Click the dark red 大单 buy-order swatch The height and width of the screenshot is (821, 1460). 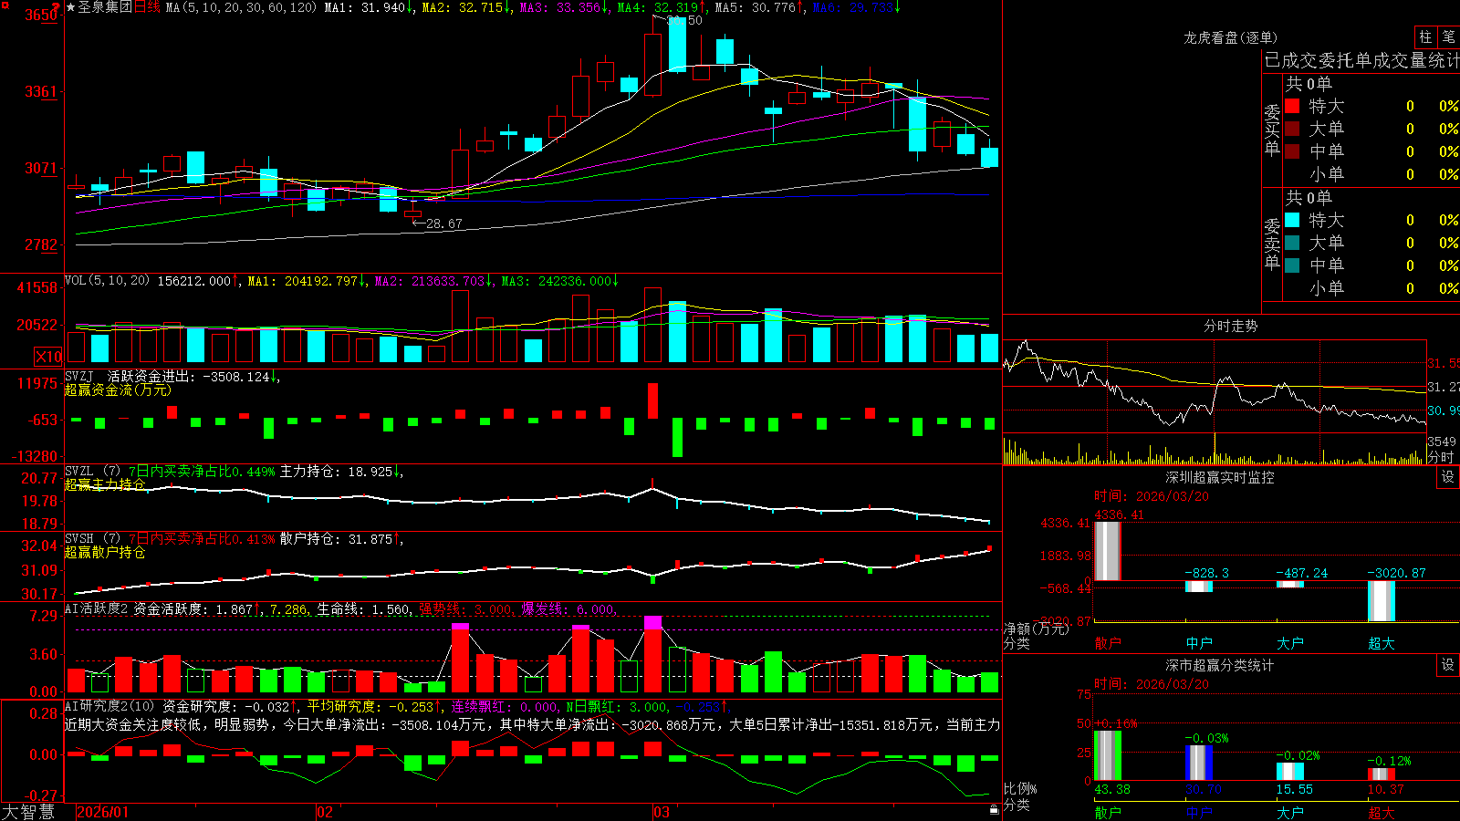click(1292, 129)
